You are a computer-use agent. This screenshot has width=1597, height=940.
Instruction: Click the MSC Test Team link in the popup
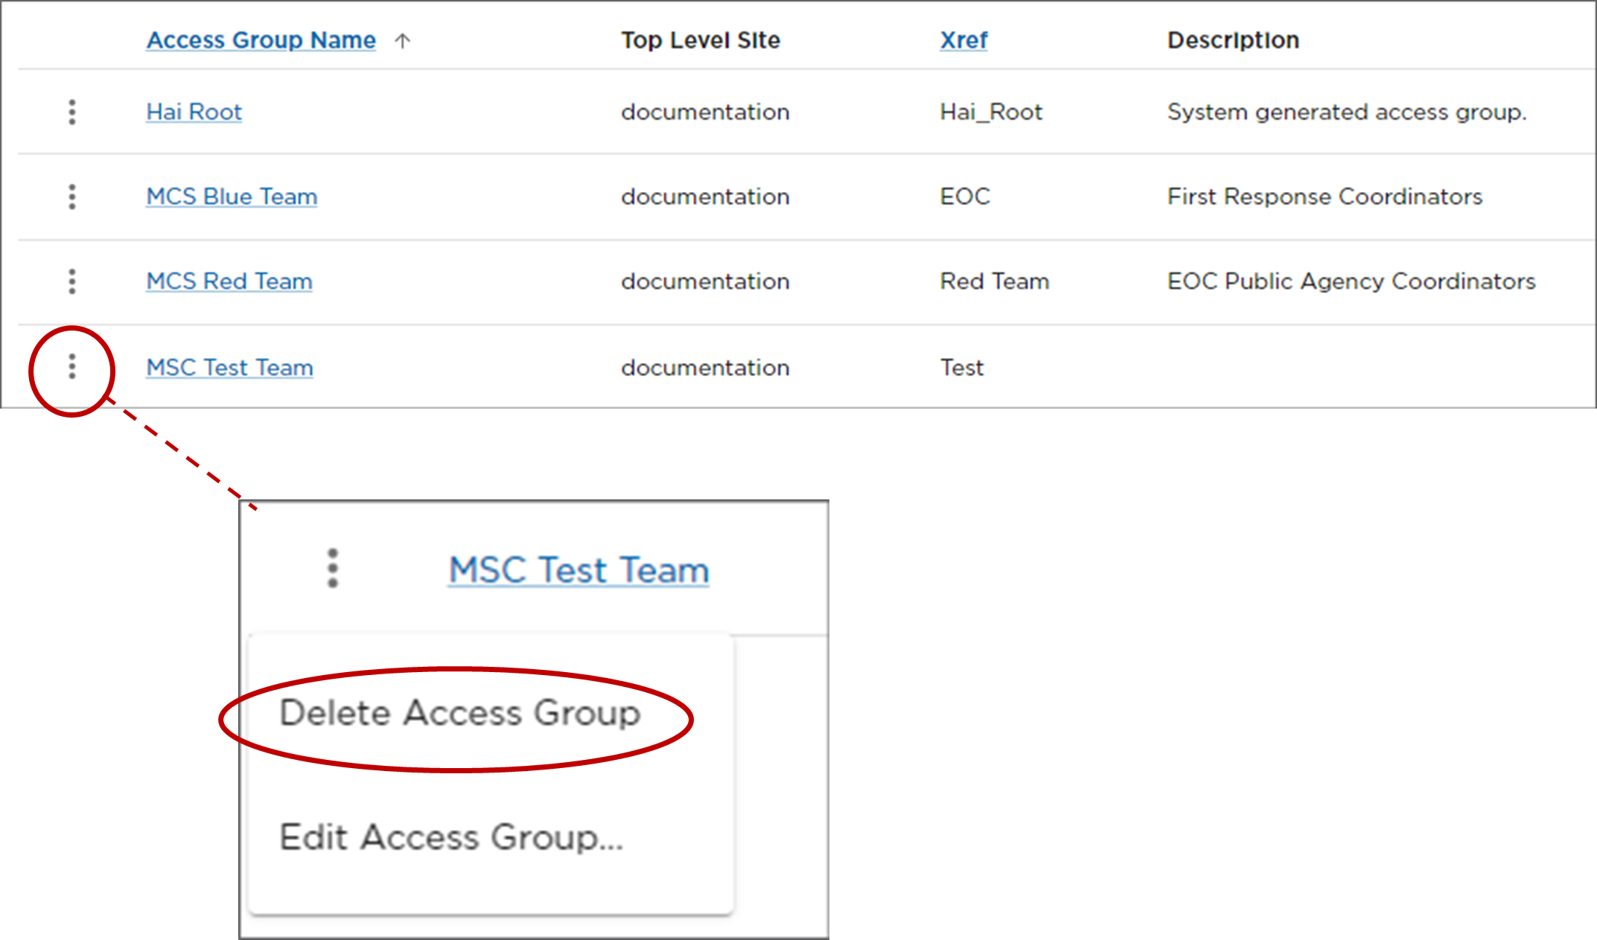(578, 569)
